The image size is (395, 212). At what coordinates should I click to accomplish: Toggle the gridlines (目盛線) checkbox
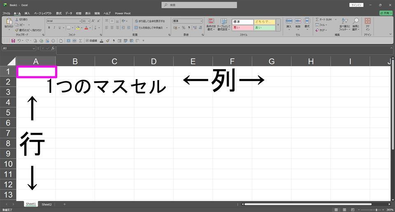tap(87, 41)
